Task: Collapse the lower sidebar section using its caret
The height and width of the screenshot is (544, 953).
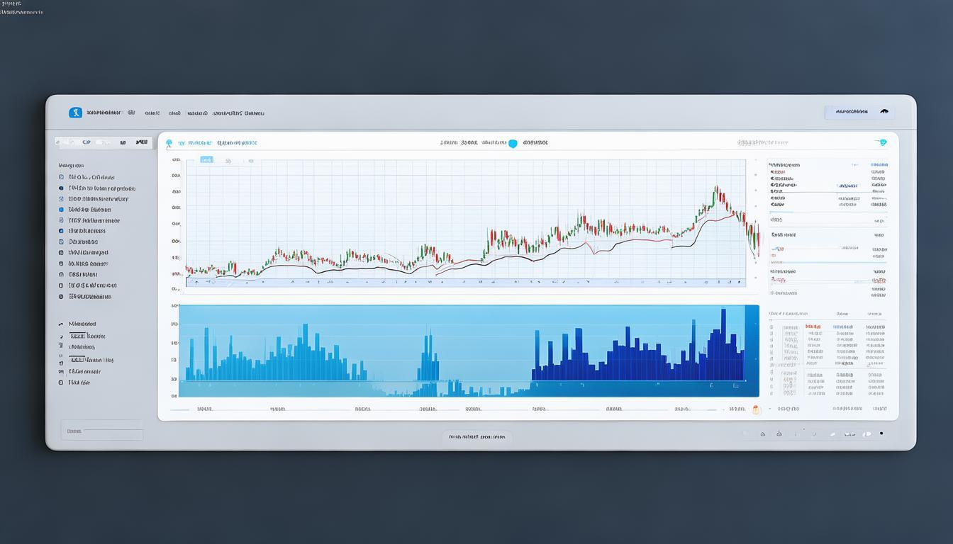Action: 61,324
